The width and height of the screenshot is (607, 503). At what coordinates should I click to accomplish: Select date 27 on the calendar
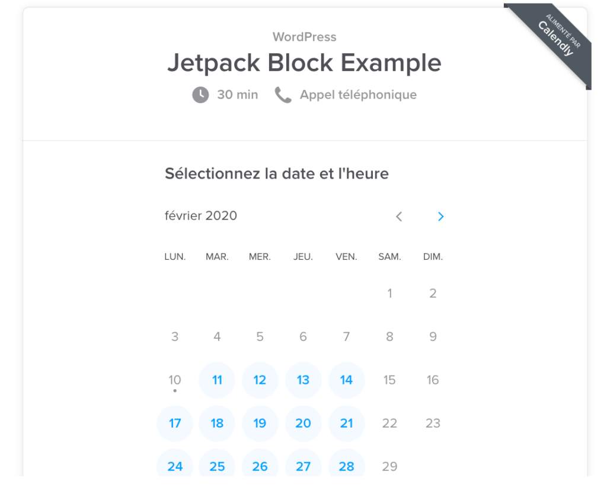[303, 466]
